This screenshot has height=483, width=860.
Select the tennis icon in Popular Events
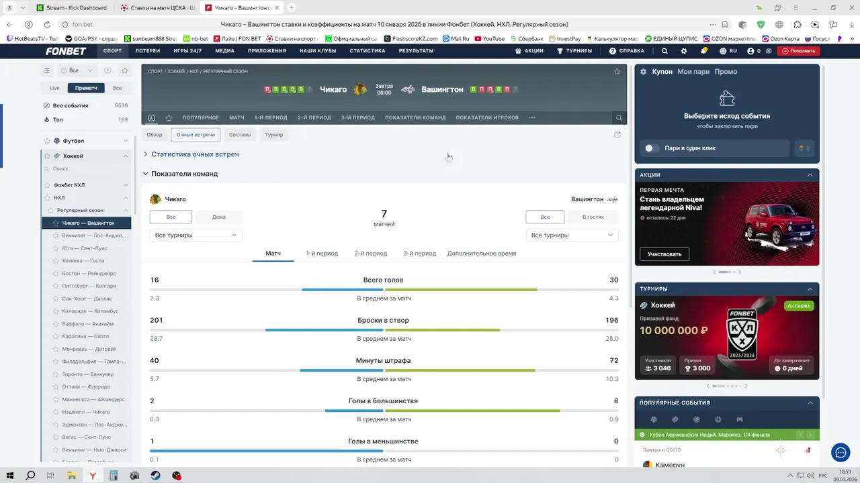click(697, 419)
